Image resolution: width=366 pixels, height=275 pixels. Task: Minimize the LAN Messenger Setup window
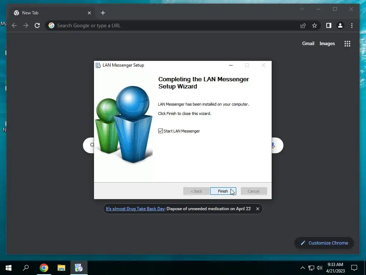[x=231, y=65]
